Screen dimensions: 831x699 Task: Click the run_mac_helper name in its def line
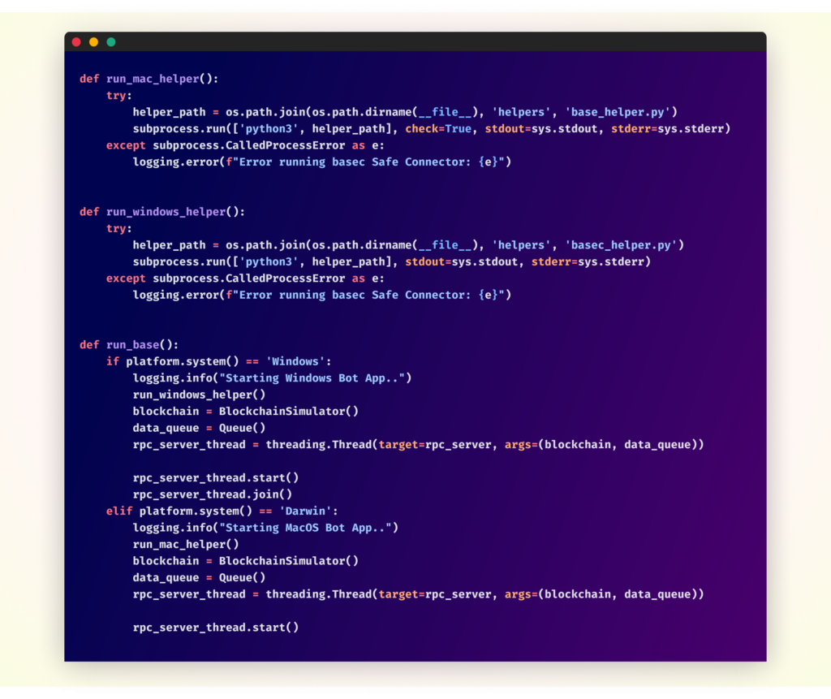point(153,79)
